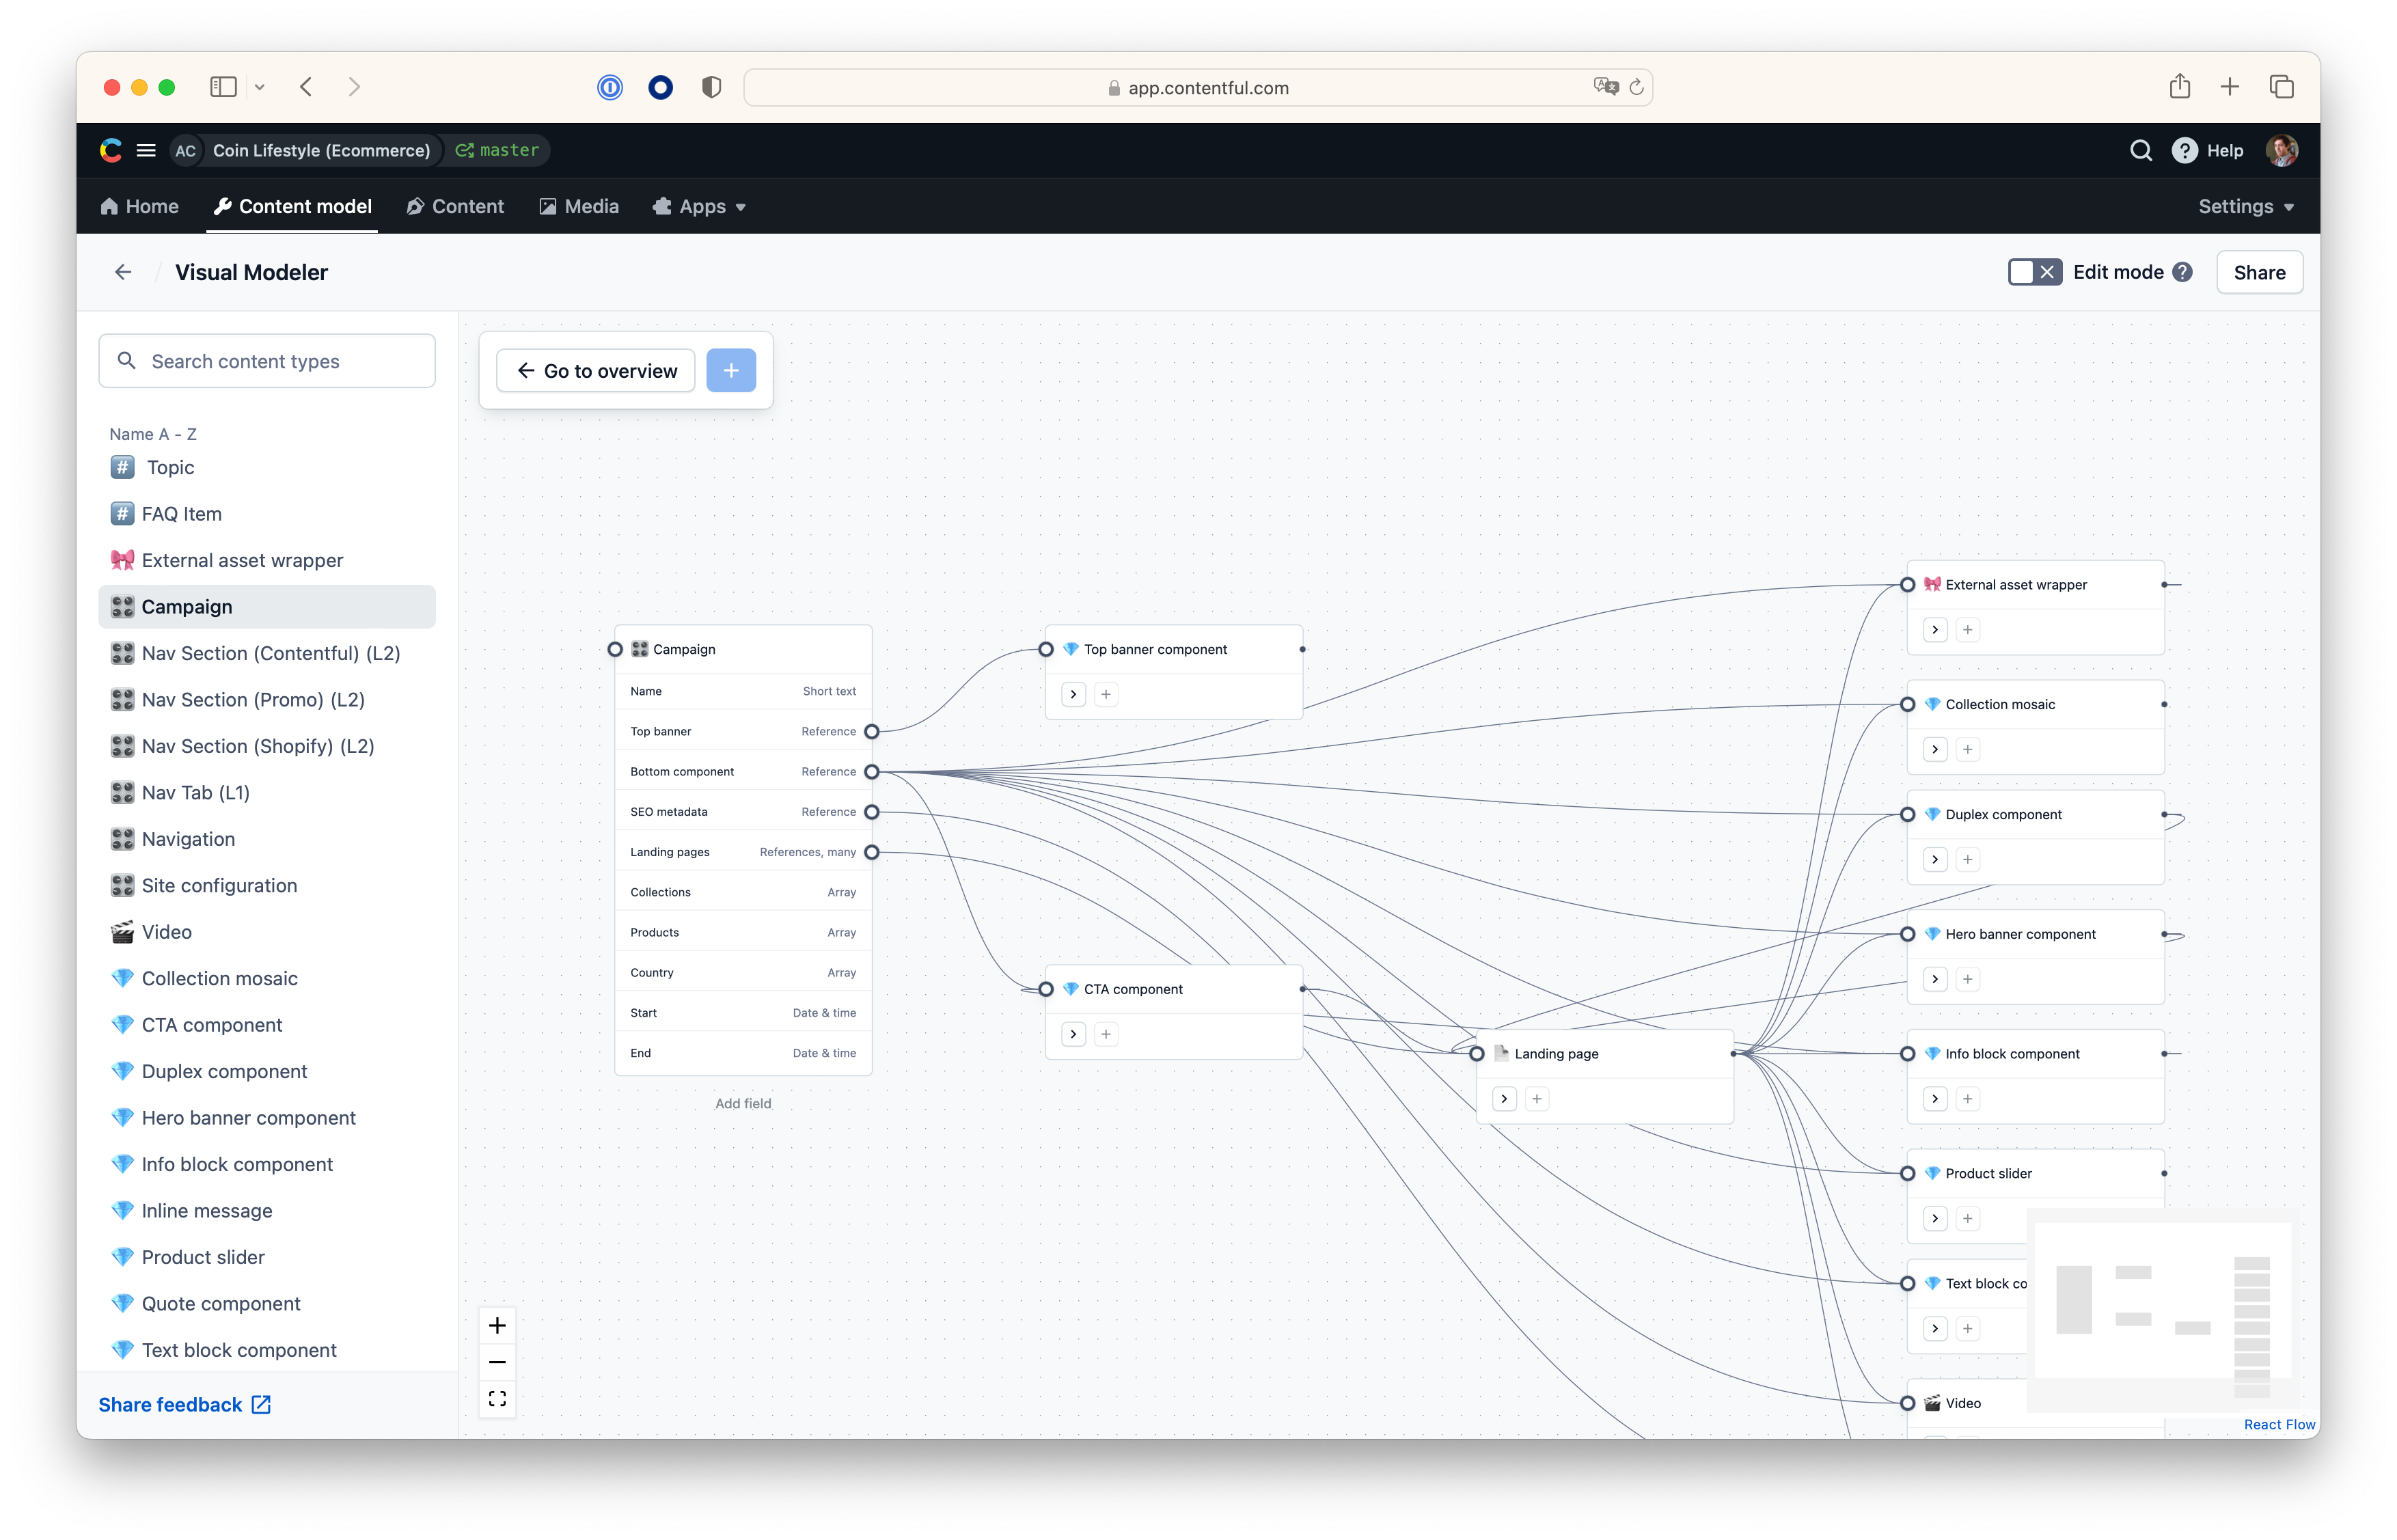This screenshot has height=1540, width=2397.
Task: Click the Edit mode help question icon
Action: (2183, 272)
